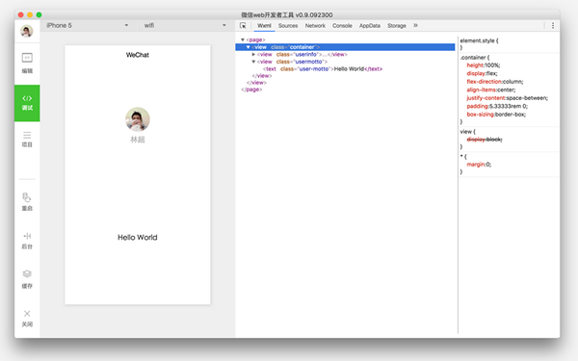Switch to the Wxml tab
Screen dimensions: 578x361
click(264, 26)
